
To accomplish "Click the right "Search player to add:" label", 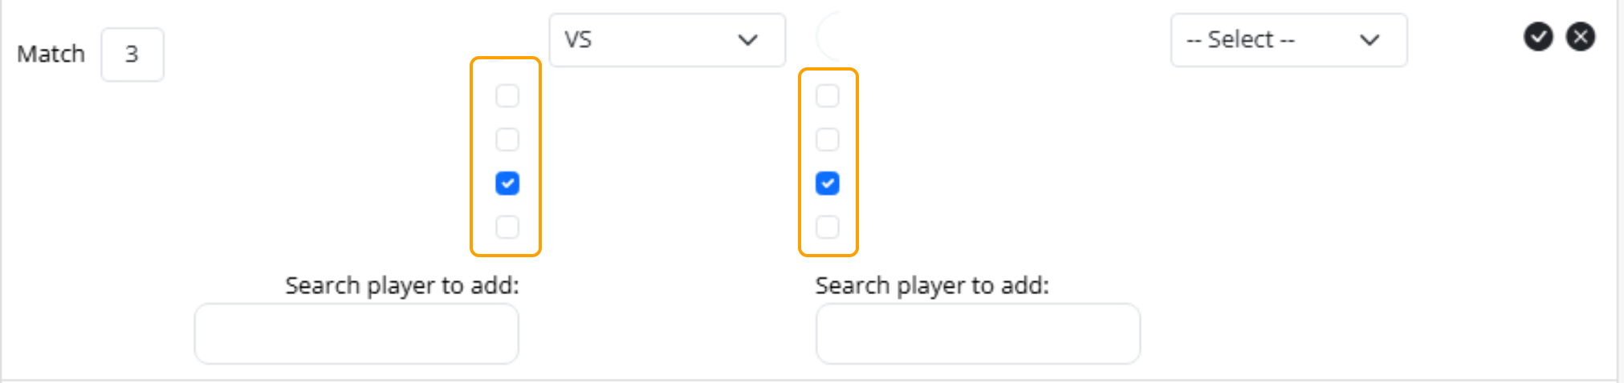I will pyautogui.click(x=932, y=286).
